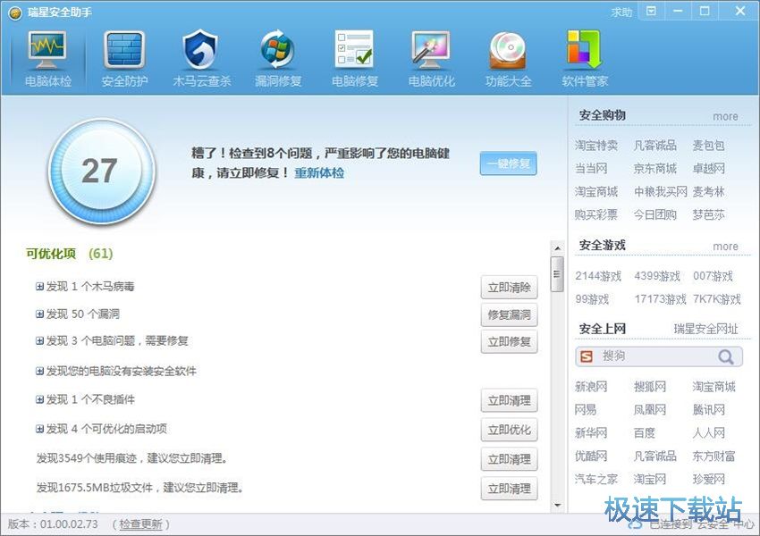This screenshot has width=760, height=536.
Task: Open the 凡客诚品 link under 安全购物
Action: click(654, 146)
